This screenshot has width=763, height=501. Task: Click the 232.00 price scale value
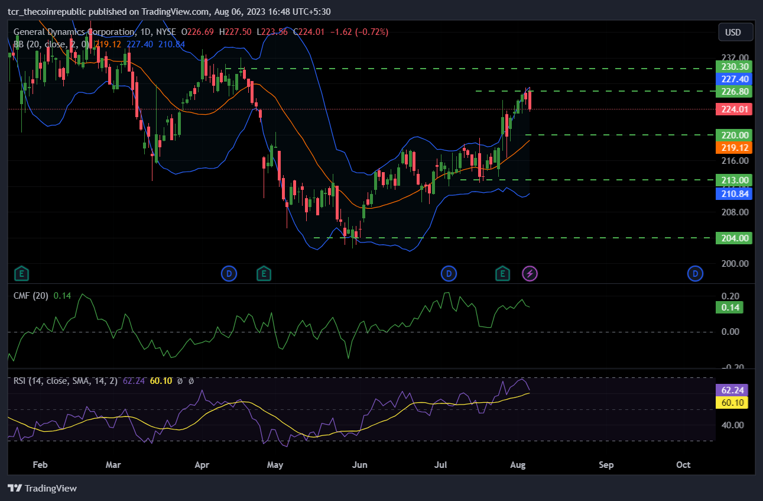pos(736,57)
